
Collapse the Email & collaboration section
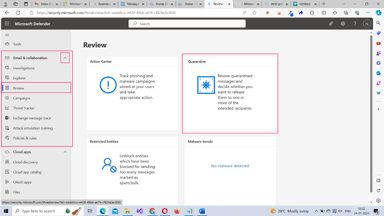coord(65,58)
